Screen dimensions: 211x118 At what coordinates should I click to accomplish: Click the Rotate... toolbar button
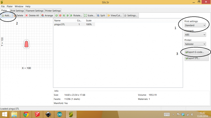pyautogui.click(x=76, y=16)
